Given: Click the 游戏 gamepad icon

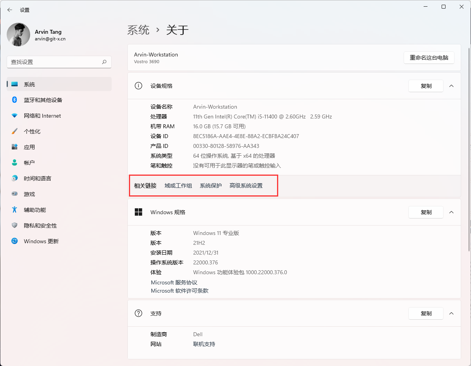Looking at the screenshot, I should coord(14,194).
